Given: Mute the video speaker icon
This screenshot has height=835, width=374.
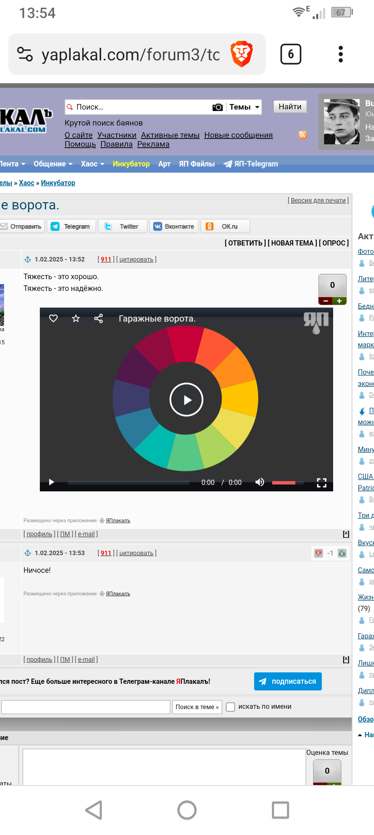Looking at the screenshot, I should [x=260, y=482].
